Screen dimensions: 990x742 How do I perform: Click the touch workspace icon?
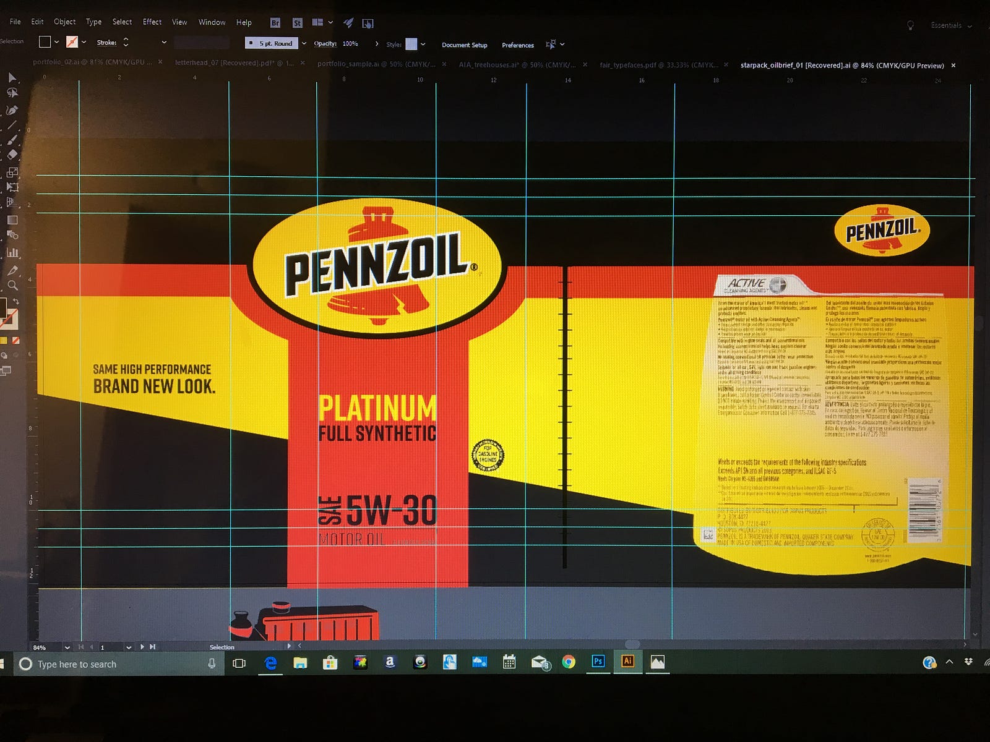(x=368, y=23)
